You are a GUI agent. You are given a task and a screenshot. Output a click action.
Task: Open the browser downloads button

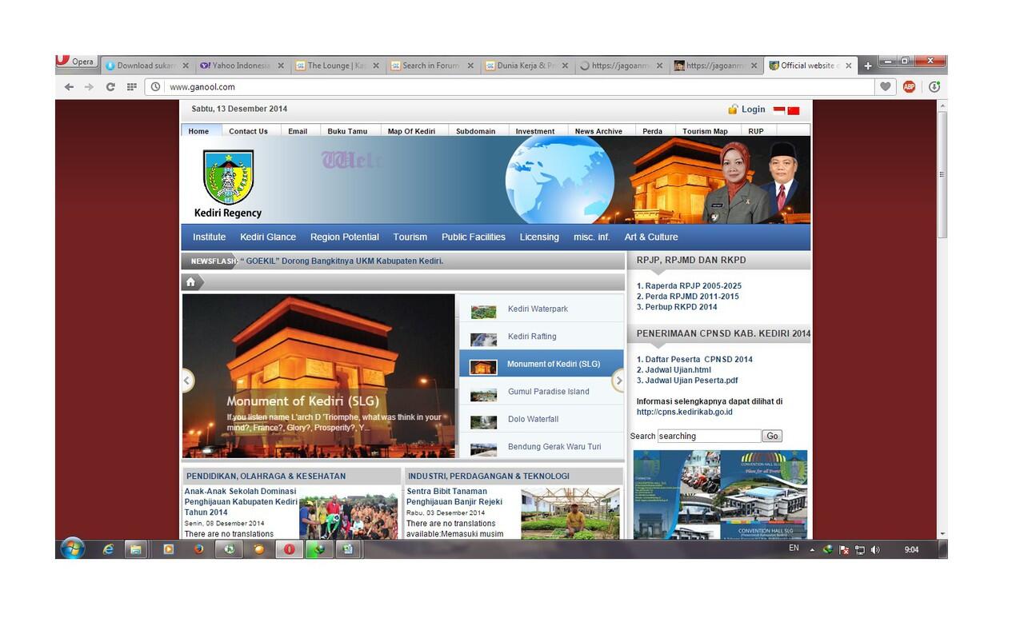[934, 87]
